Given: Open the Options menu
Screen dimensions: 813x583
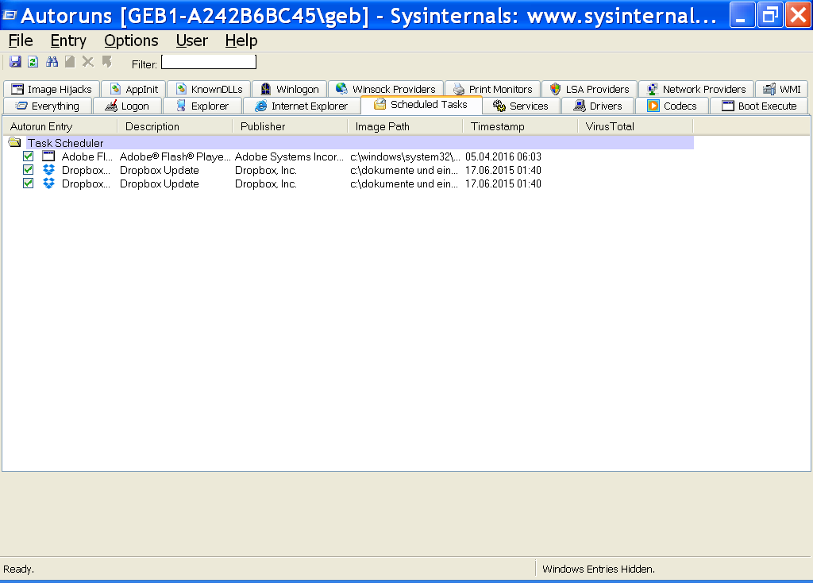Looking at the screenshot, I should [131, 41].
